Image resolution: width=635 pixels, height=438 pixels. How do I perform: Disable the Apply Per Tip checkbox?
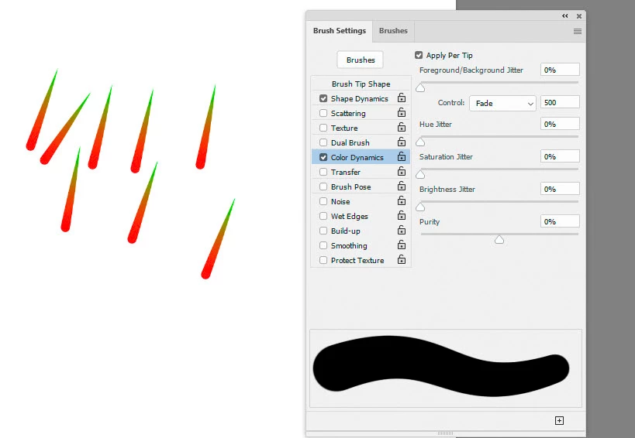pyautogui.click(x=419, y=55)
